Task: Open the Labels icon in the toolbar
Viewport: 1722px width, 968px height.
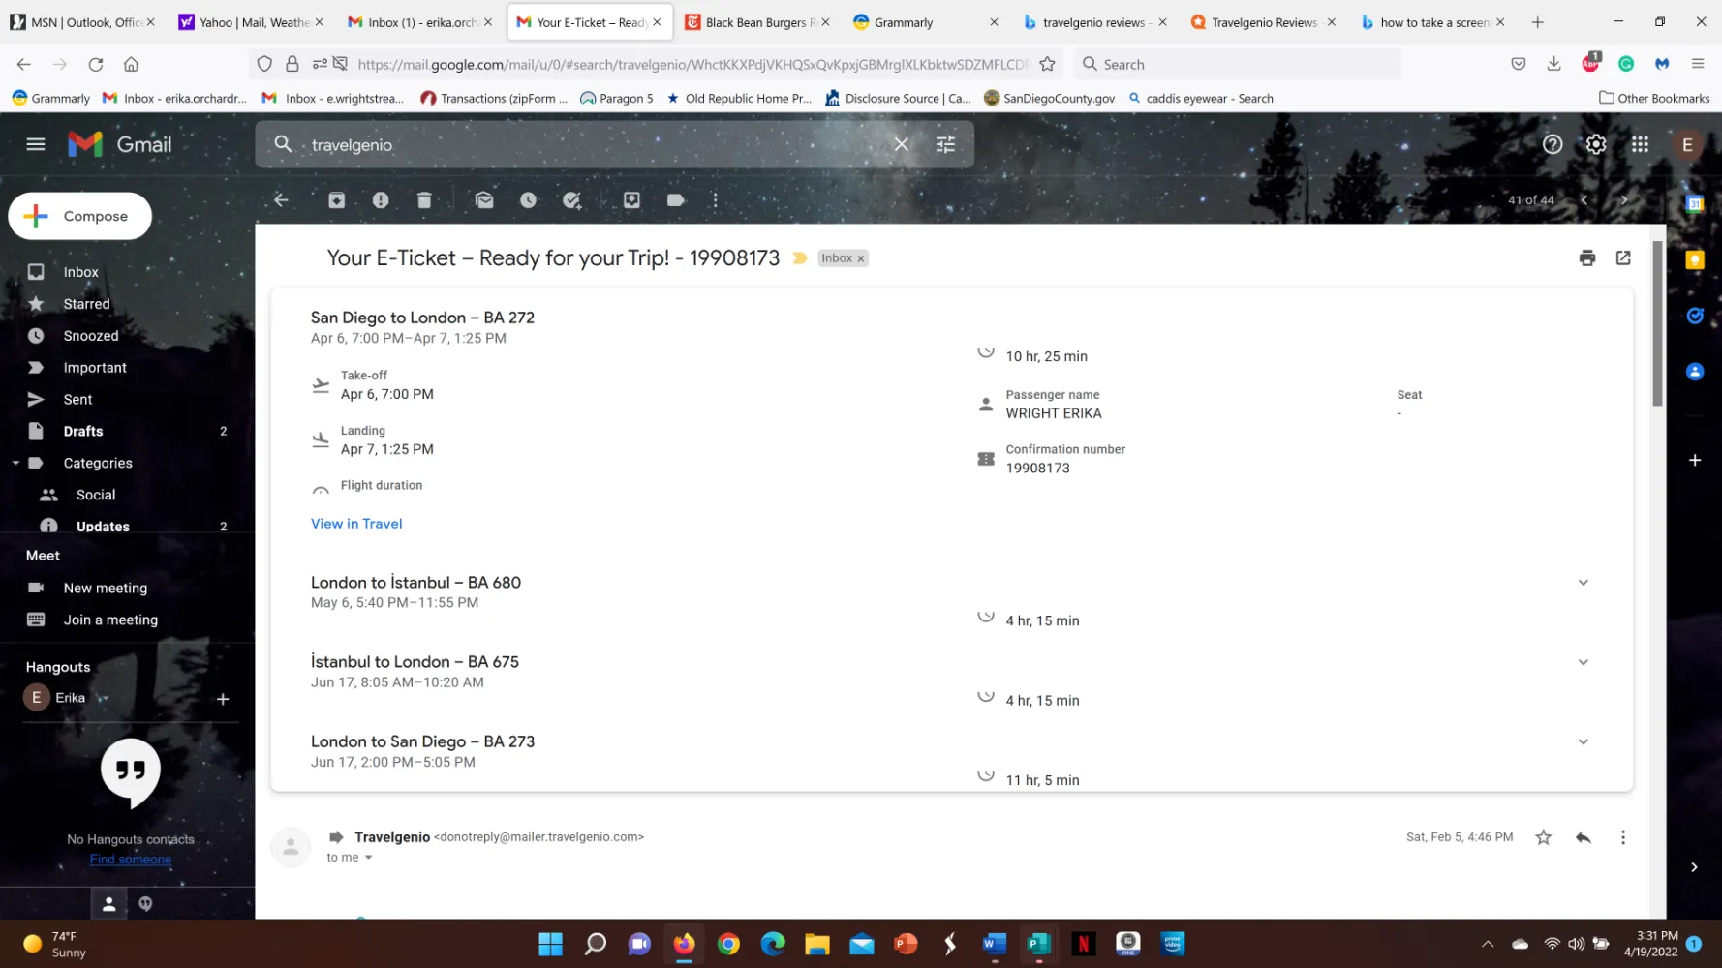Action: click(676, 199)
